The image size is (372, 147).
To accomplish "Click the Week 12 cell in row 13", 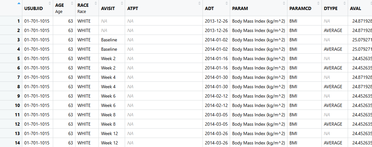I will pyautogui.click(x=109, y=133).
